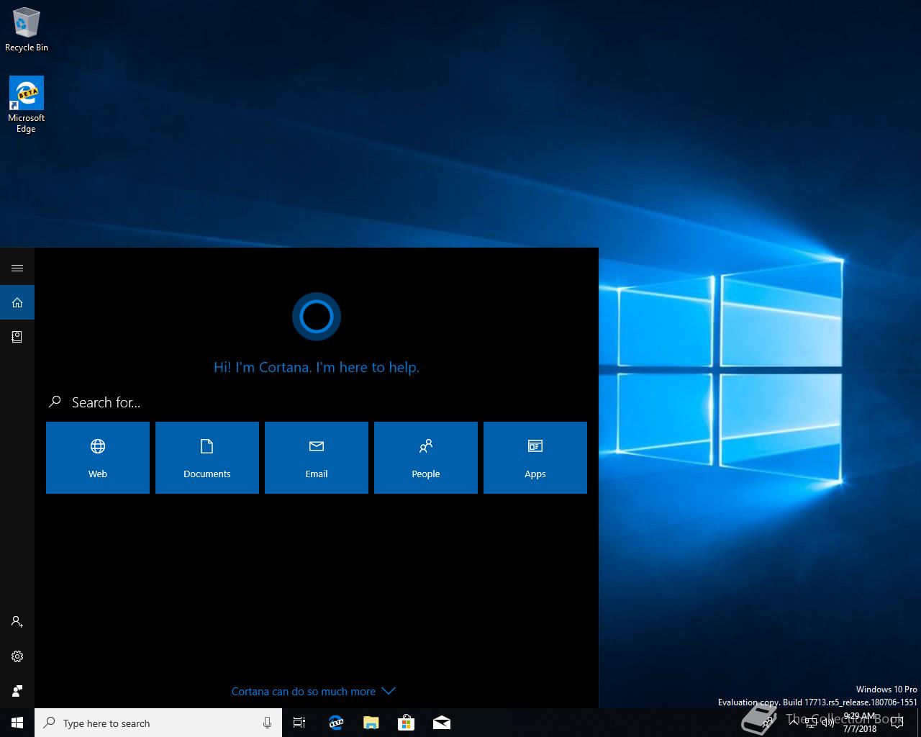Expand 'Cortana can do so much more'

[x=314, y=691]
